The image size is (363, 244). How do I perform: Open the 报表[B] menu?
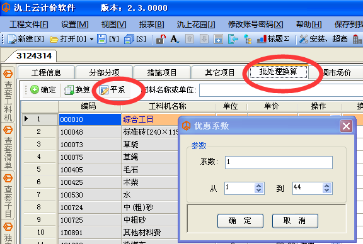[152, 25]
